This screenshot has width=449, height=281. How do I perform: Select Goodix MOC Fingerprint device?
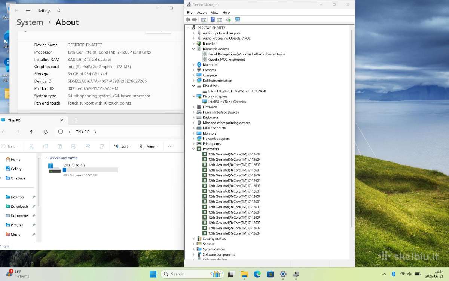tap(226, 59)
